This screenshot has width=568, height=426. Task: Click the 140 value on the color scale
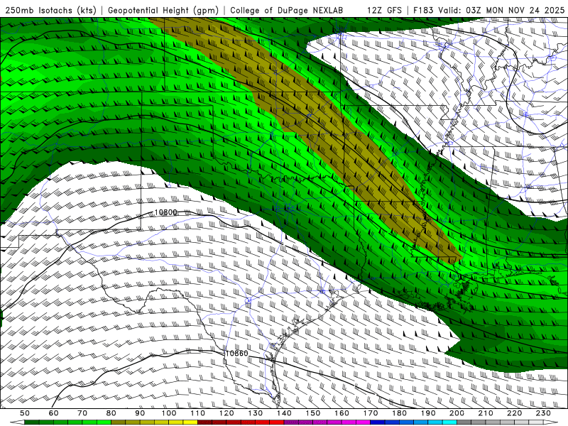(x=284, y=413)
